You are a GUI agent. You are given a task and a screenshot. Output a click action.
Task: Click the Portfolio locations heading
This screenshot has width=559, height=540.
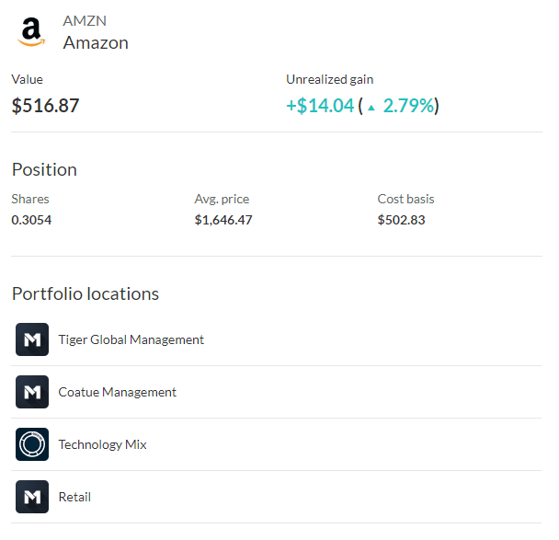point(86,293)
